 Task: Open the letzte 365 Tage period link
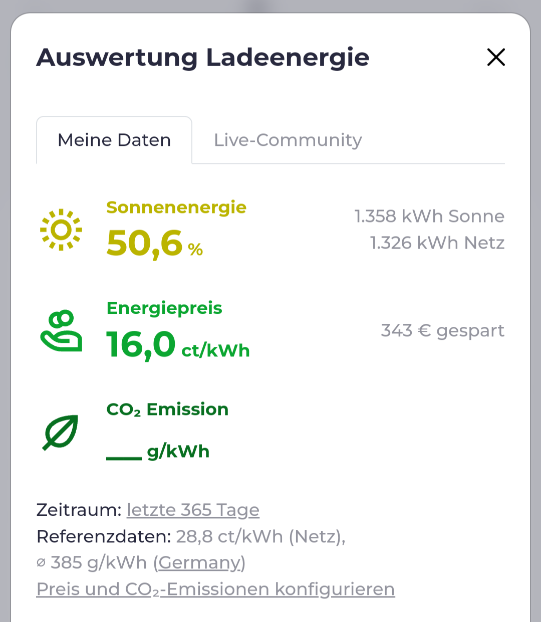click(193, 510)
